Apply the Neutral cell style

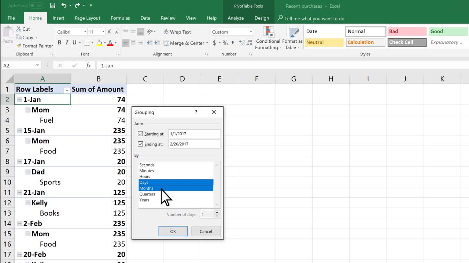324,42
